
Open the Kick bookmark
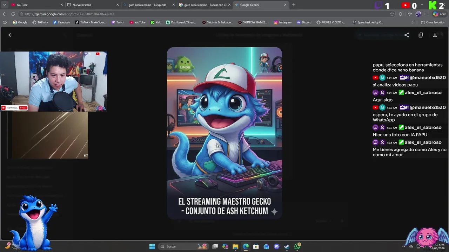(156, 22)
